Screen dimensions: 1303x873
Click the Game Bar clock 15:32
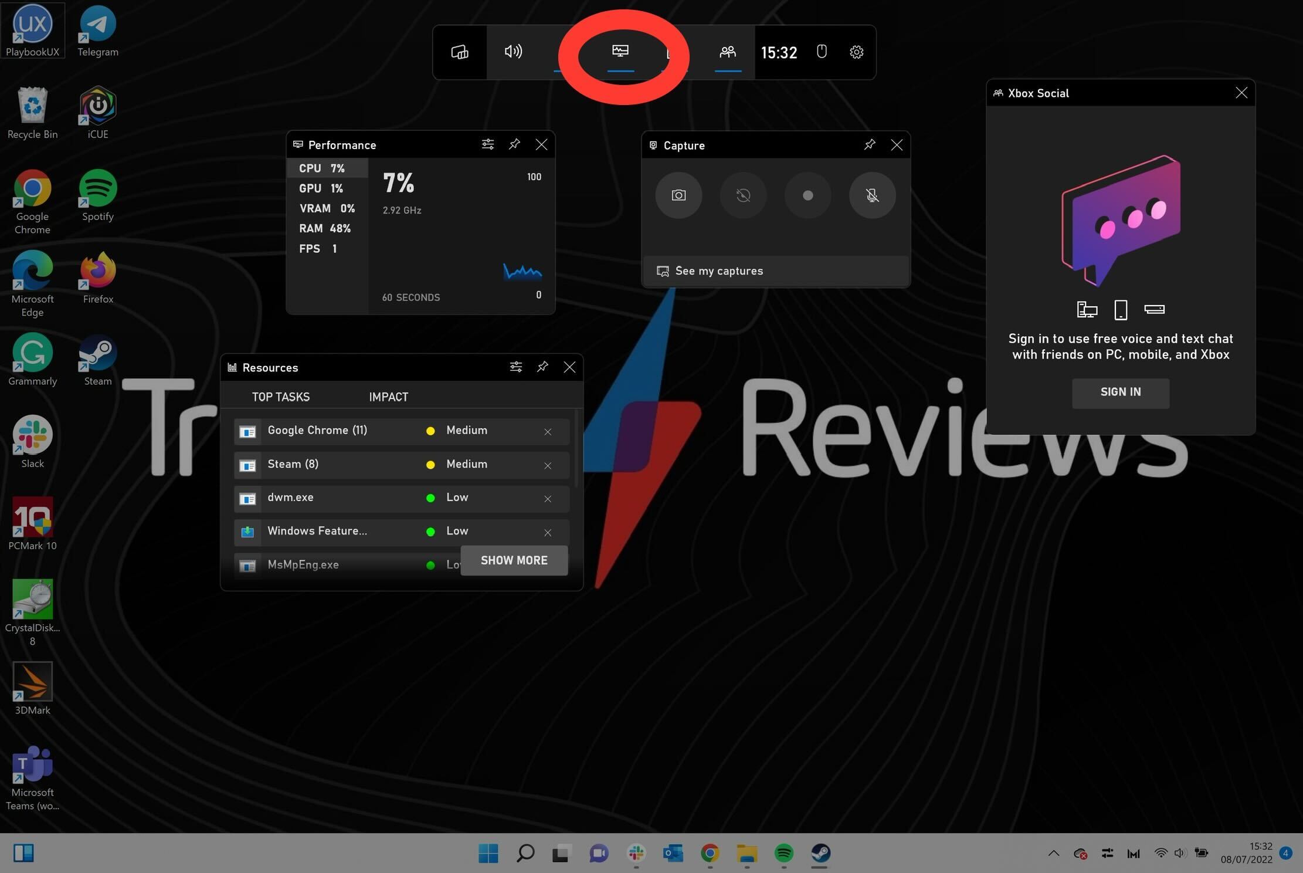coord(779,53)
